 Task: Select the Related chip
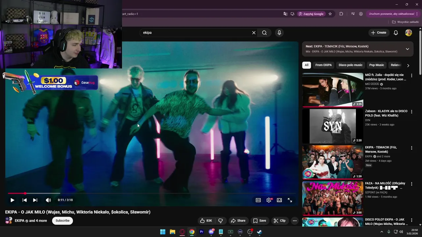pyautogui.click(x=396, y=65)
